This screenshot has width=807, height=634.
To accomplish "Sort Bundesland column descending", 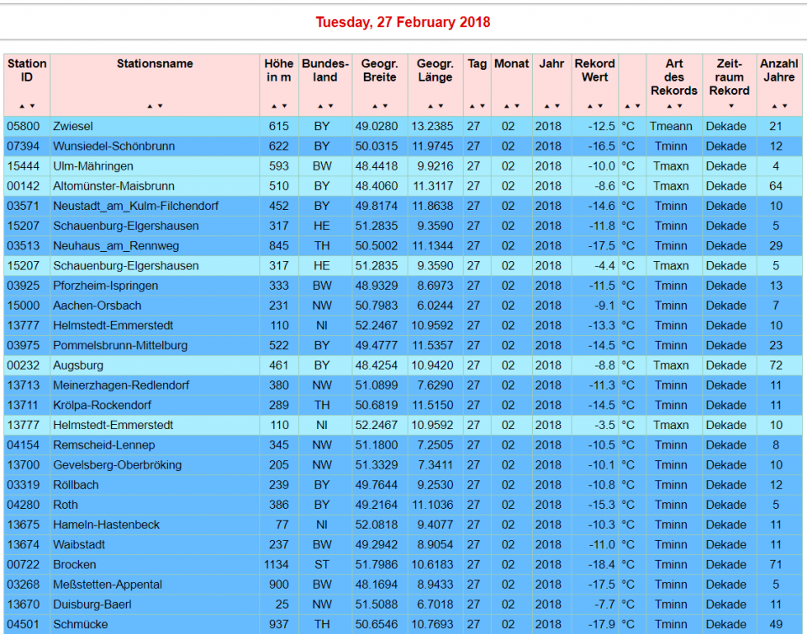I will [330, 107].
